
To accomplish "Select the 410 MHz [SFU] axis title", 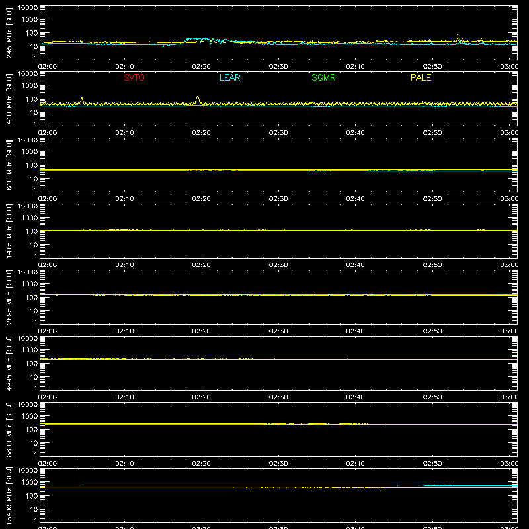I will pyautogui.click(x=9, y=99).
